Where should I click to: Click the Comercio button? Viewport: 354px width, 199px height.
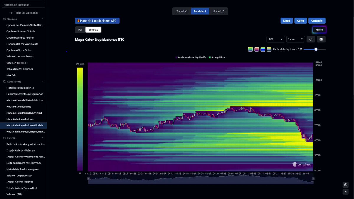coord(317,21)
